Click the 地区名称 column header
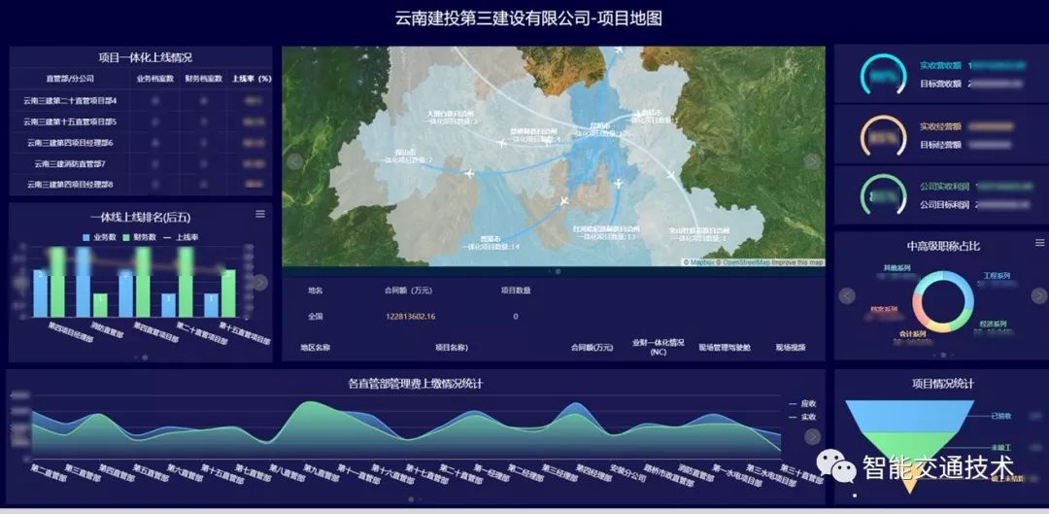Viewport: 1049px width, 514px height. (x=315, y=347)
